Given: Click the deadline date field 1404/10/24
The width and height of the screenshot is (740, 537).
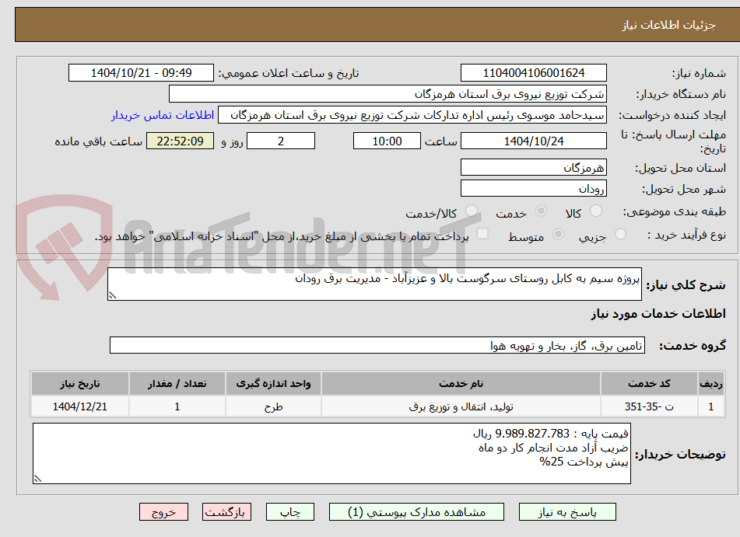Looking at the screenshot, I should click(x=534, y=141).
